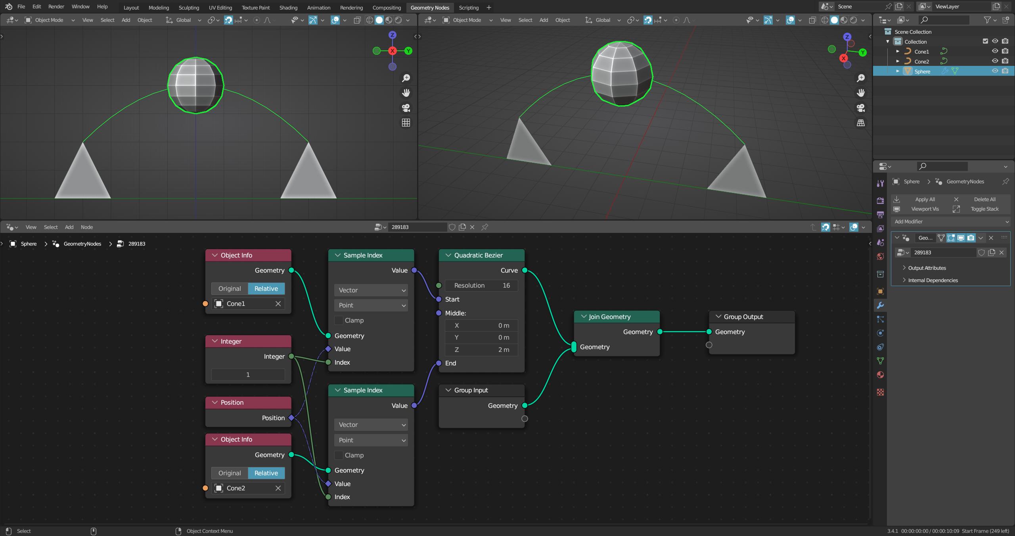Click the Geometry Nodes tab in header

coord(429,8)
